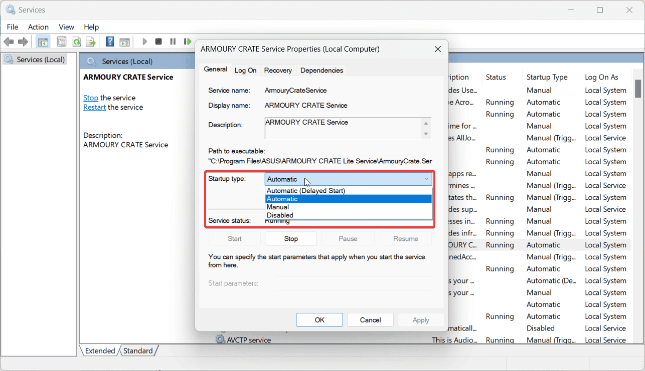
Task: Click the Forward arrow toolbar icon
Action: pyautogui.click(x=23, y=42)
